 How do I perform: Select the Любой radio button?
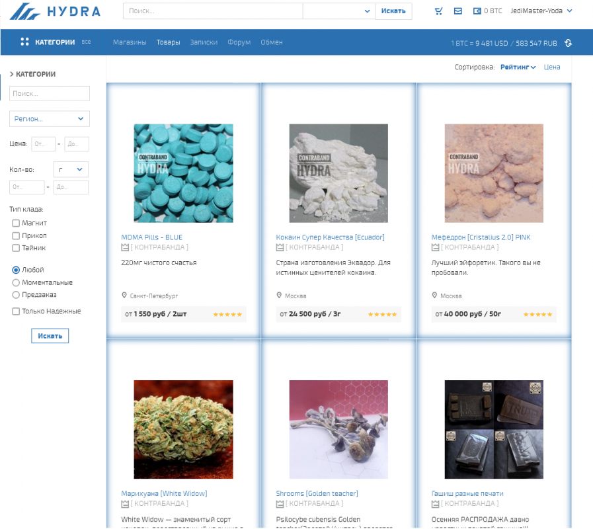[16, 270]
